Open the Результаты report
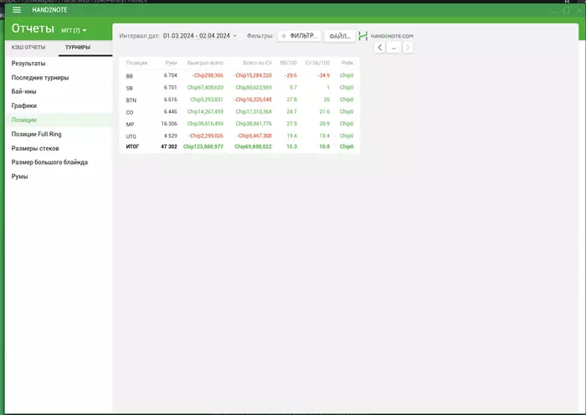Viewport: 586px width, 415px height. pos(28,64)
